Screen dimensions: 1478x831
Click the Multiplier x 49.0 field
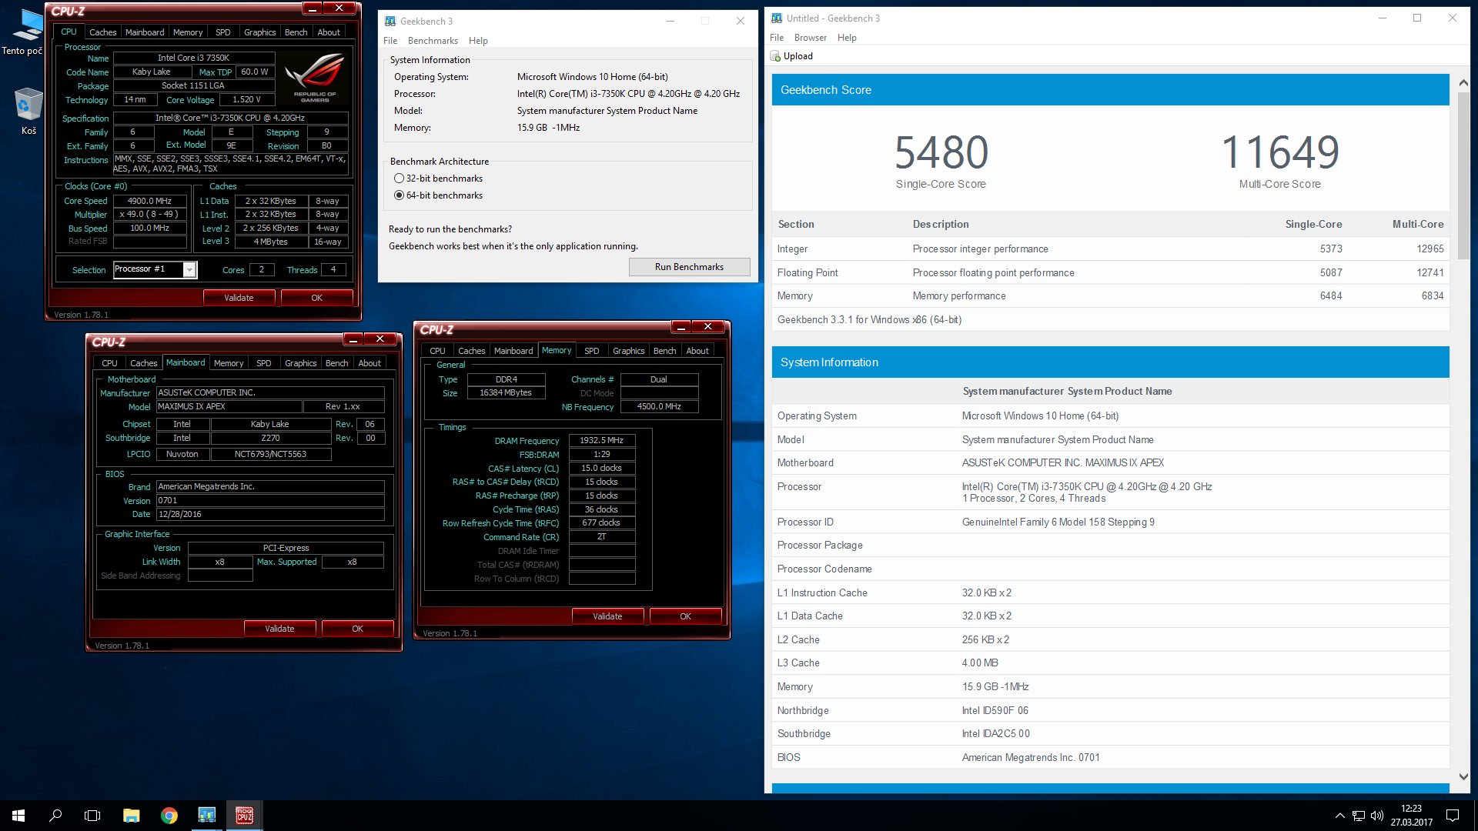point(150,215)
